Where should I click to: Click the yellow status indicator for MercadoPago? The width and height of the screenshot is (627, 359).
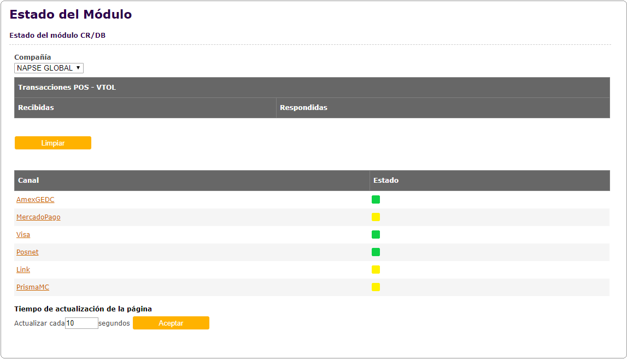coord(376,217)
